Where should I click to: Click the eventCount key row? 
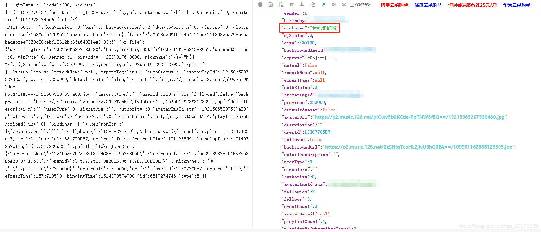point(300,206)
